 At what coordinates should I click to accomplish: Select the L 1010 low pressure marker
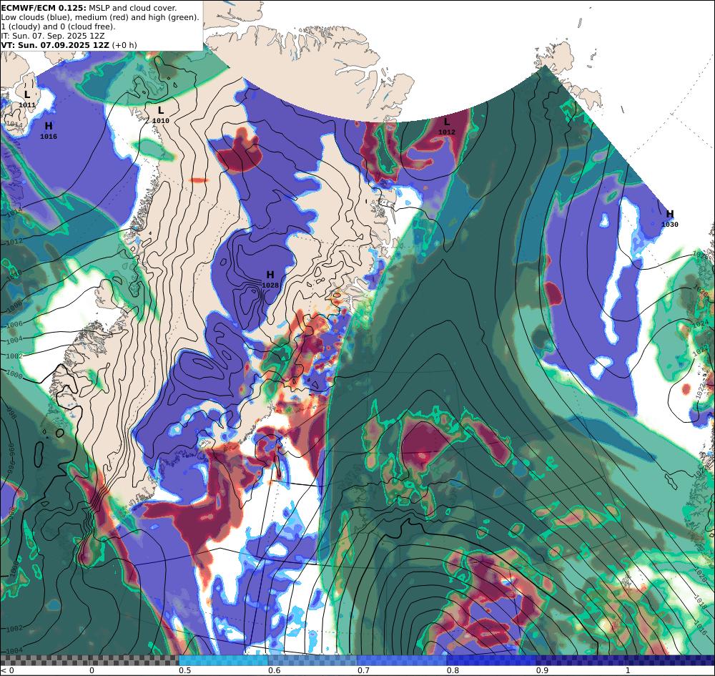tap(160, 114)
